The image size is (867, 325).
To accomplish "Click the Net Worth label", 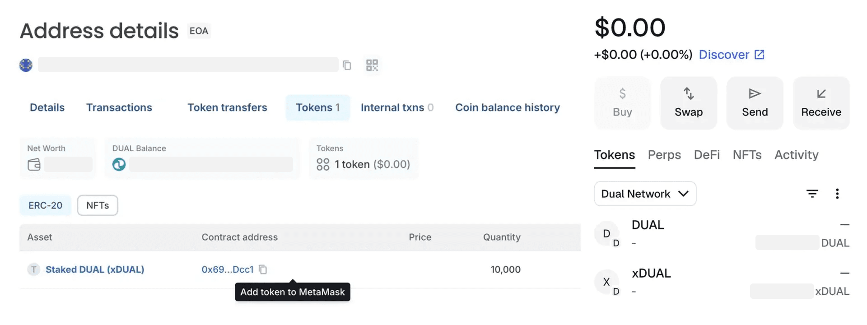I will point(46,148).
